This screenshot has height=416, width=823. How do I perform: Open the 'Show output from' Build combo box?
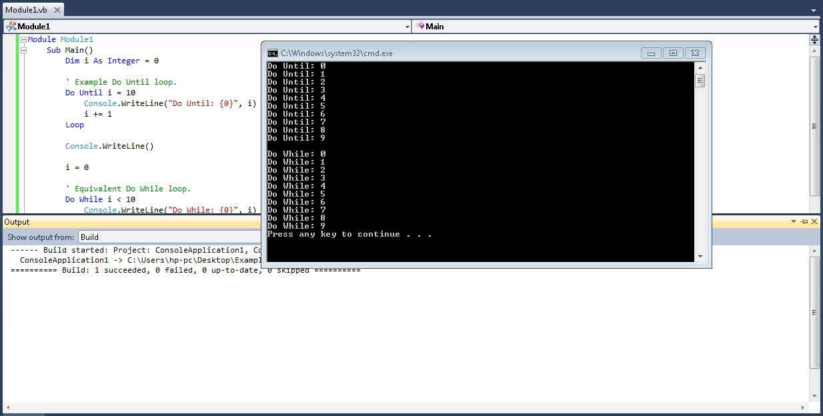(x=170, y=237)
